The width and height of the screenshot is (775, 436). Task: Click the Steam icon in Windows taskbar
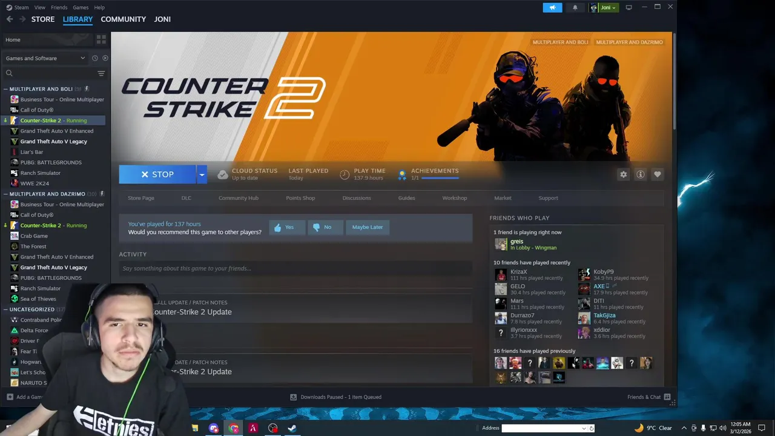(292, 428)
